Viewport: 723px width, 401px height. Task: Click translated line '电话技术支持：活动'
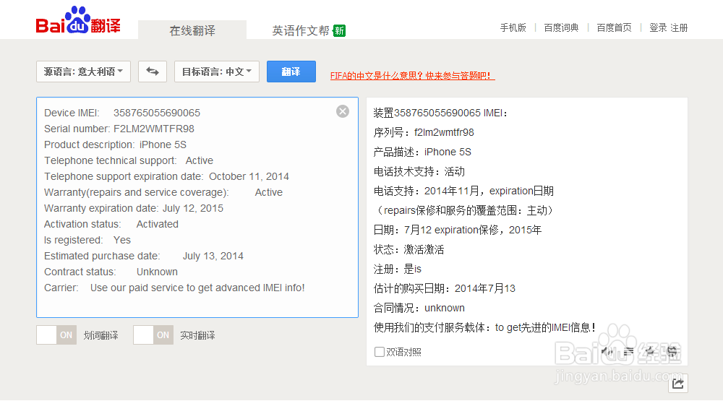pyautogui.click(x=419, y=172)
